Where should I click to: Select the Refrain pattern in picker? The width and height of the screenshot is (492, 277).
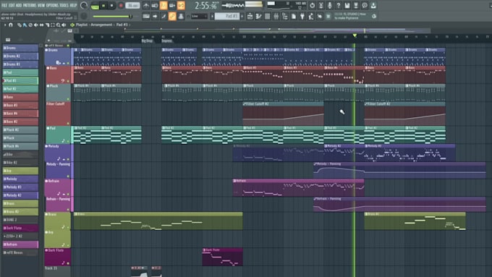coord(20,244)
